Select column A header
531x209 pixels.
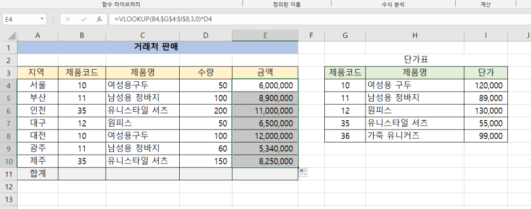37,35
